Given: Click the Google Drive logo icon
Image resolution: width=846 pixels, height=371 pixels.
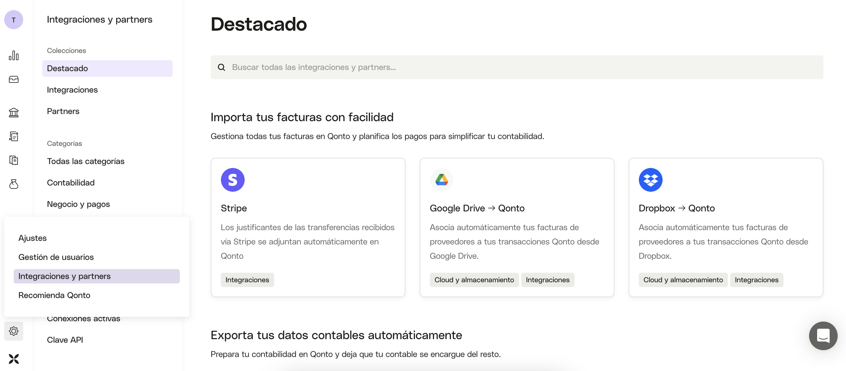Looking at the screenshot, I should 441,180.
